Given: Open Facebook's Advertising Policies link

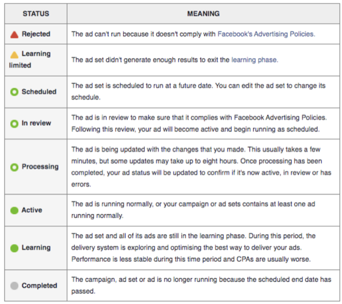Looking at the screenshot, I should coord(266,34).
